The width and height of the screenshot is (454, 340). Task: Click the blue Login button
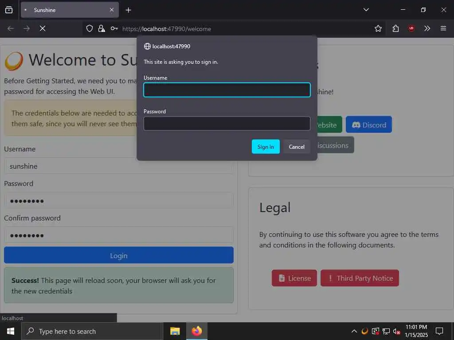point(119,255)
